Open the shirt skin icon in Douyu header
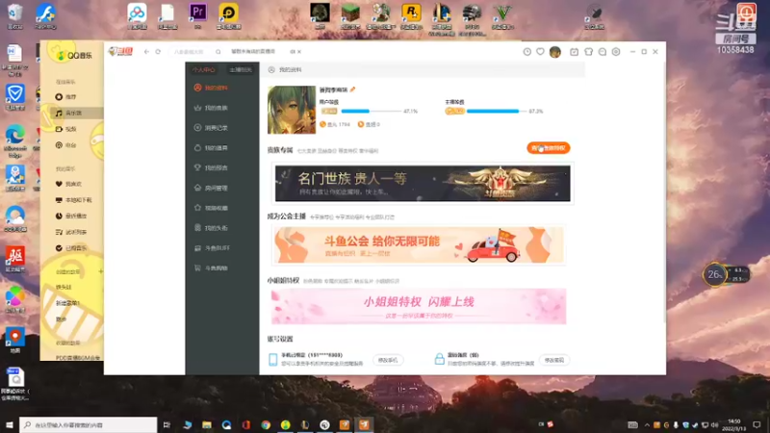 (588, 52)
